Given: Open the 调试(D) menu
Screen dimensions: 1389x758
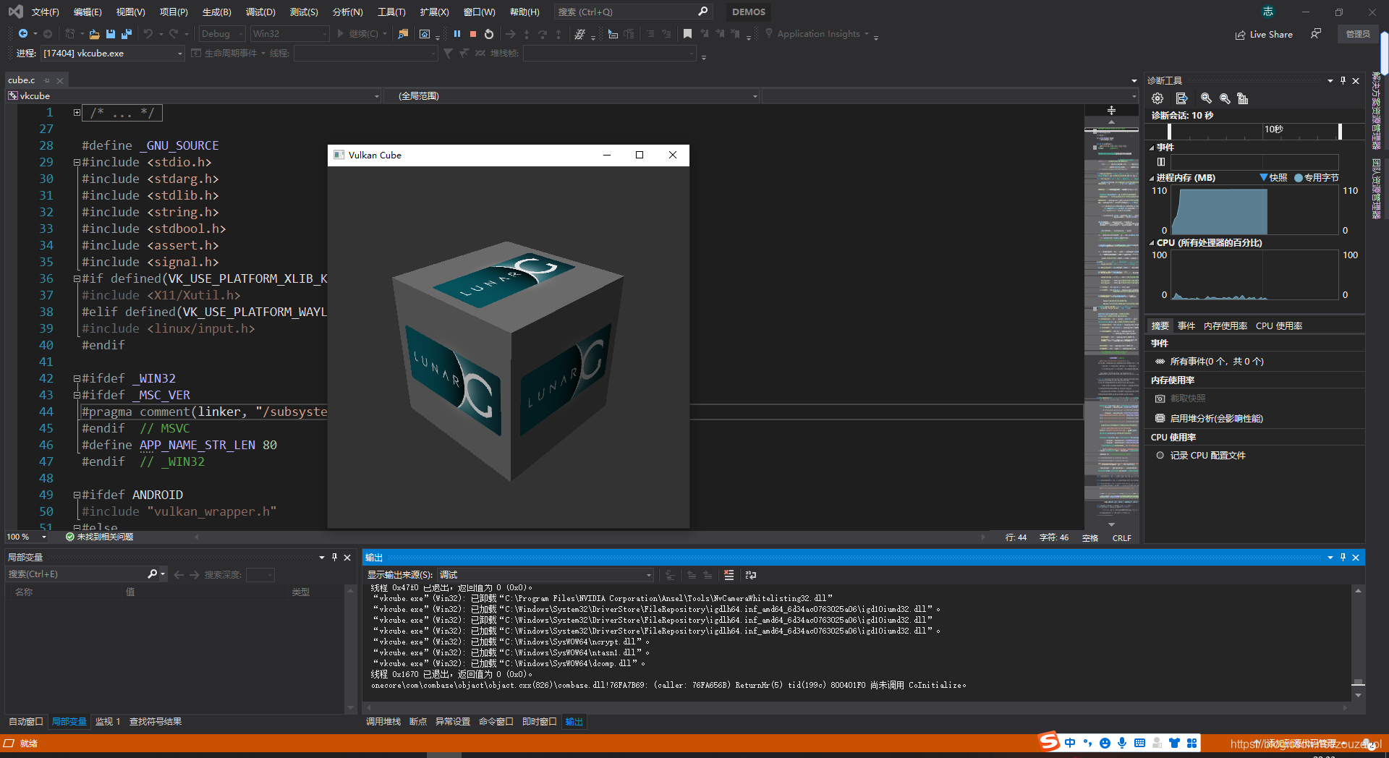Looking at the screenshot, I should point(260,12).
